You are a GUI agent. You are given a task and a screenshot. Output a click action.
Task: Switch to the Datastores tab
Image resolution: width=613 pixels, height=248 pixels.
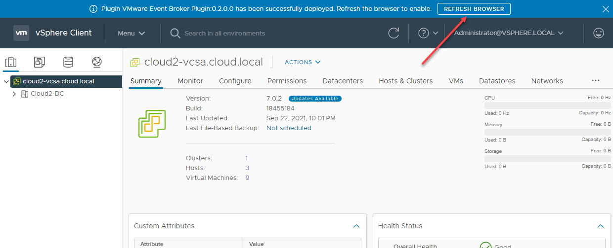[x=497, y=81]
